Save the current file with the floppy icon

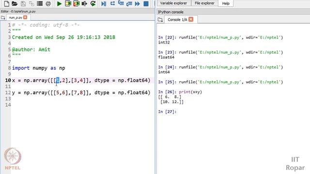pos(23,3)
